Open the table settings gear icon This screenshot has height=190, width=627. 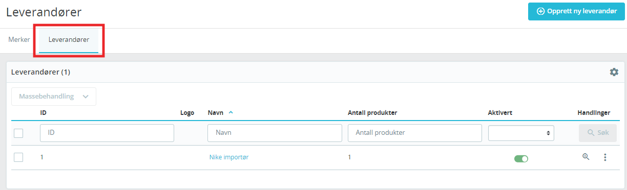point(614,72)
